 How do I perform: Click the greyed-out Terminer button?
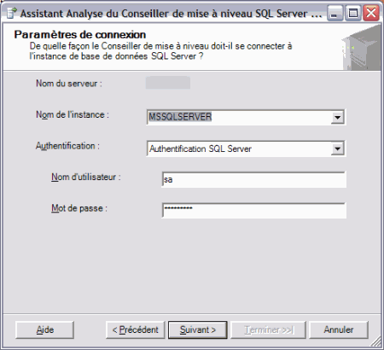268,330
